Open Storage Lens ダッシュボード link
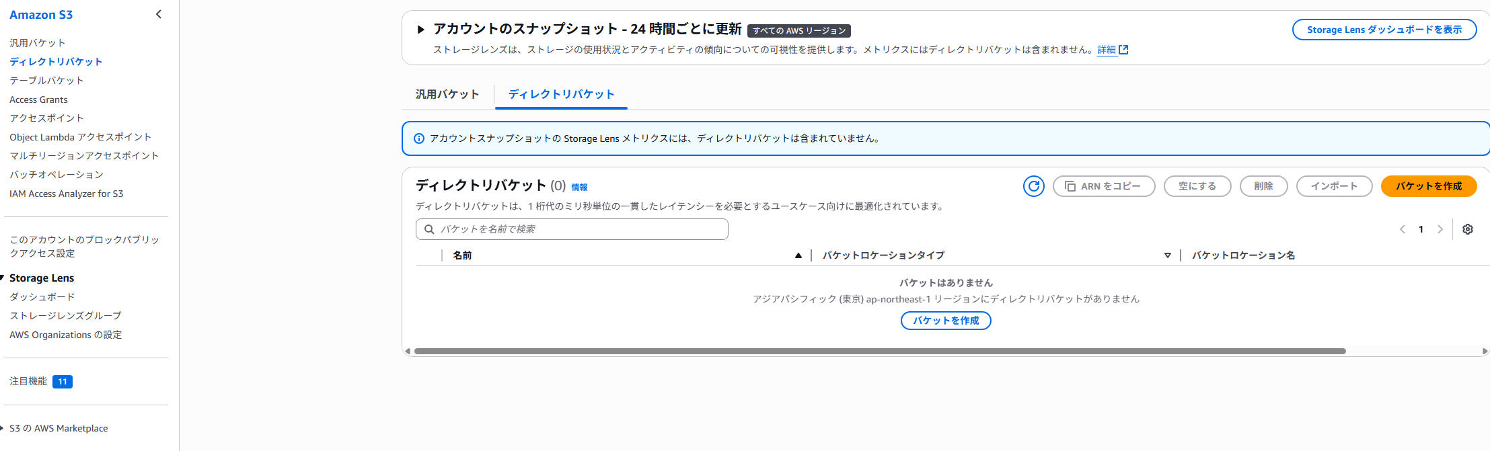Screen dimensions: 1490x451 pyautogui.click(x=42, y=296)
